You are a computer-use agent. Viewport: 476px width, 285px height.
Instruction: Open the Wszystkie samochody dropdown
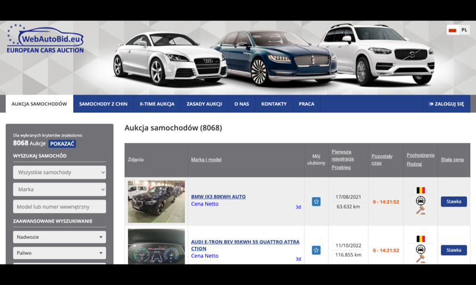pos(59,172)
